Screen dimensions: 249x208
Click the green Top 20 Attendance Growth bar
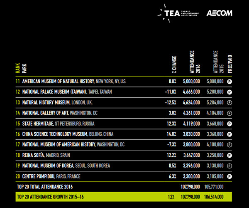124,196
